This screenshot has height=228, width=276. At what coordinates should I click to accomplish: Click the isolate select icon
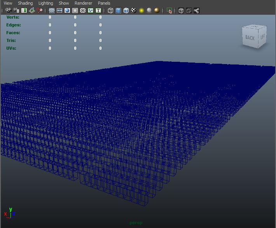pyautogui.click(x=169, y=10)
